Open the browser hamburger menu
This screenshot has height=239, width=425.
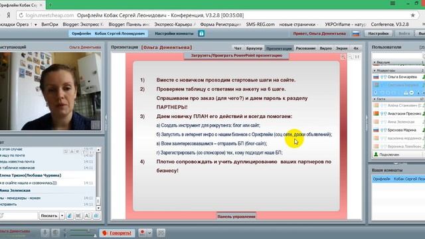tap(392, 3)
